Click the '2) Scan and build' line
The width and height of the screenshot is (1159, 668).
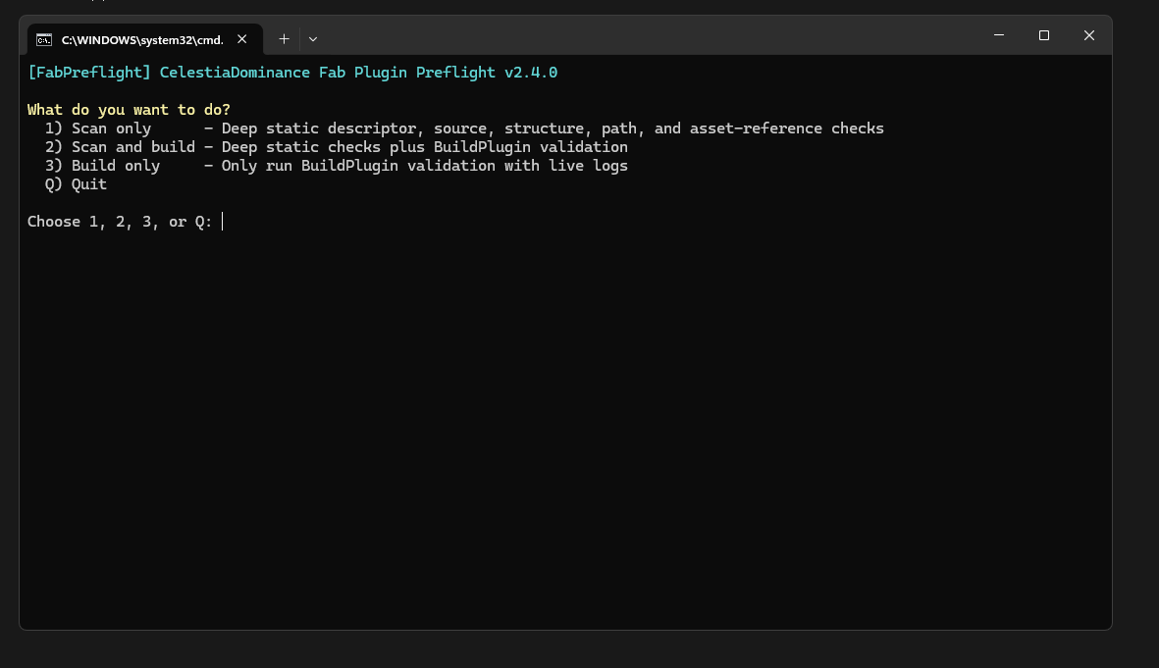coord(337,147)
